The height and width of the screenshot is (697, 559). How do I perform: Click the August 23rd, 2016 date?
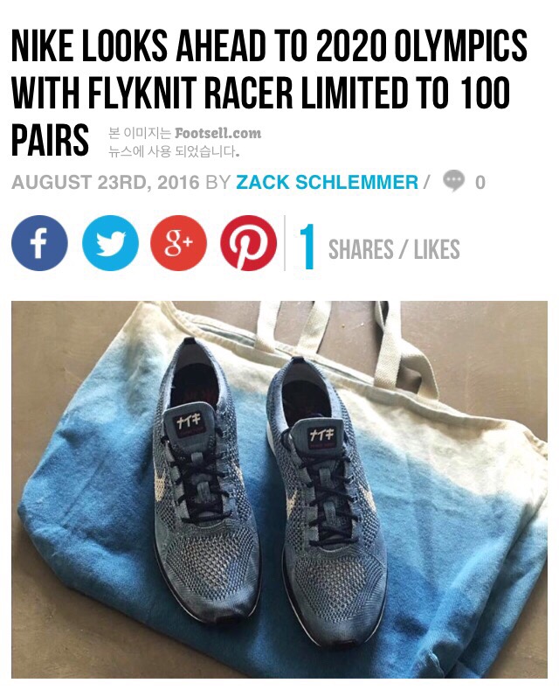click(x=106, y=182)
